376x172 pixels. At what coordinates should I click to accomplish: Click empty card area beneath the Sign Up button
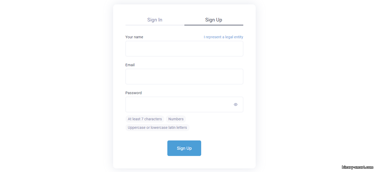[x=184, y=162]
